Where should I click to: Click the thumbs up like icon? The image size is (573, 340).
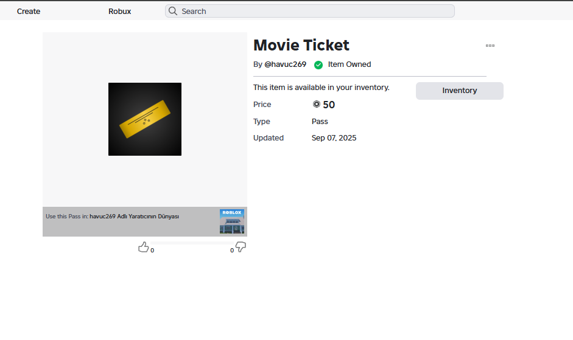(x=144, y=247)
